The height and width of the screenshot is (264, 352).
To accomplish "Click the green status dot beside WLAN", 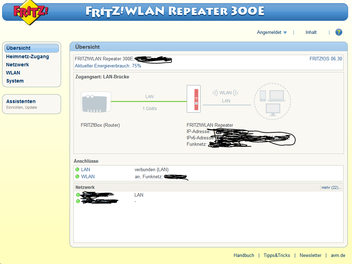I will tap(77, 176).
